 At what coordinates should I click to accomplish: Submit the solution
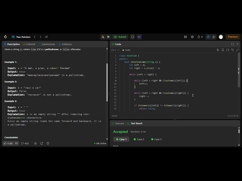tap(120, 37)
